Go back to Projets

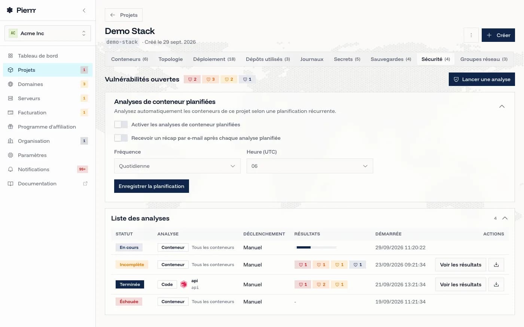(x=124, y=15)
